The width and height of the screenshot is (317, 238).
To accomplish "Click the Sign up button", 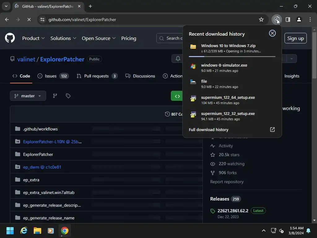I will (x=296, y=38).
